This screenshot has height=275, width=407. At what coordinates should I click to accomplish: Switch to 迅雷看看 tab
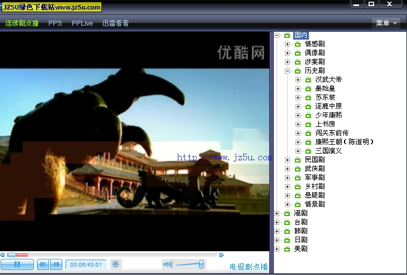[x=115, y=23]
